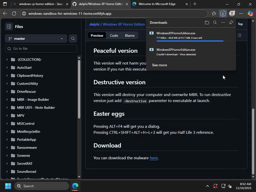Select the SecretRAT folder
Screen dimensions: 256x192
click(x=24, y=163)
